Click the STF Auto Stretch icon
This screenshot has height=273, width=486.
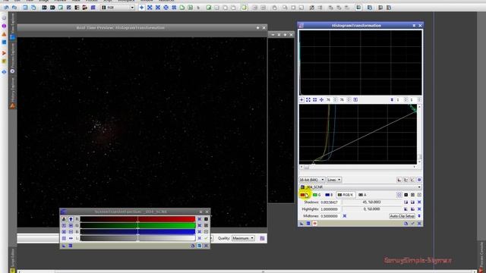pos(64,219)
